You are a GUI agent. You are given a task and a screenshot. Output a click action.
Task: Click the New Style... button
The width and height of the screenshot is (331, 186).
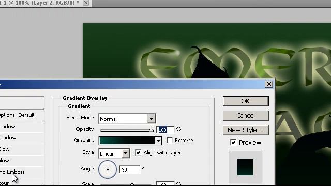[x=246, y=130]
